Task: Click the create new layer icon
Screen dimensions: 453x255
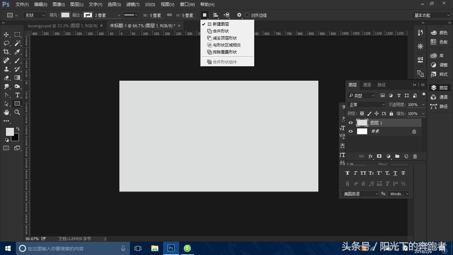Action: (x=406, y=156)
